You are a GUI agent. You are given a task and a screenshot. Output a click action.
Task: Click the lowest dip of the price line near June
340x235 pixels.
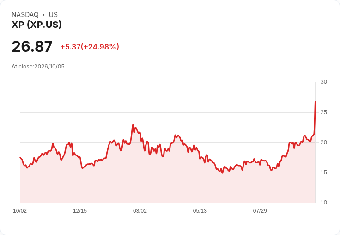point(222,173)
